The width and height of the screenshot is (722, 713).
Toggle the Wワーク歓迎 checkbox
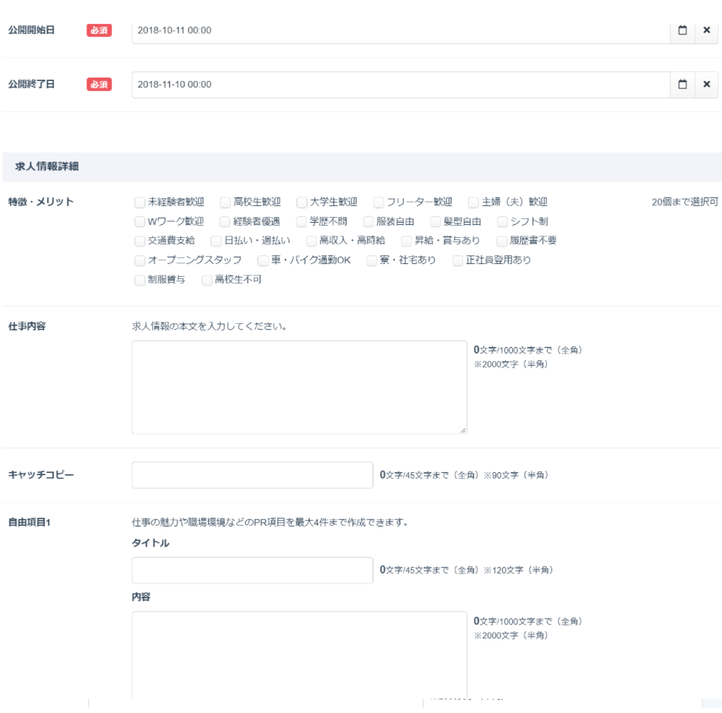point(140,222)
